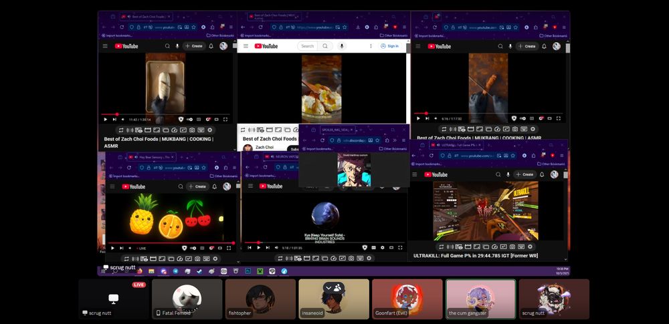Click YouTube search icon in 11:42 Zach Choi window
The width and height of the screenshot is (669, 324).
pos(167,46)
